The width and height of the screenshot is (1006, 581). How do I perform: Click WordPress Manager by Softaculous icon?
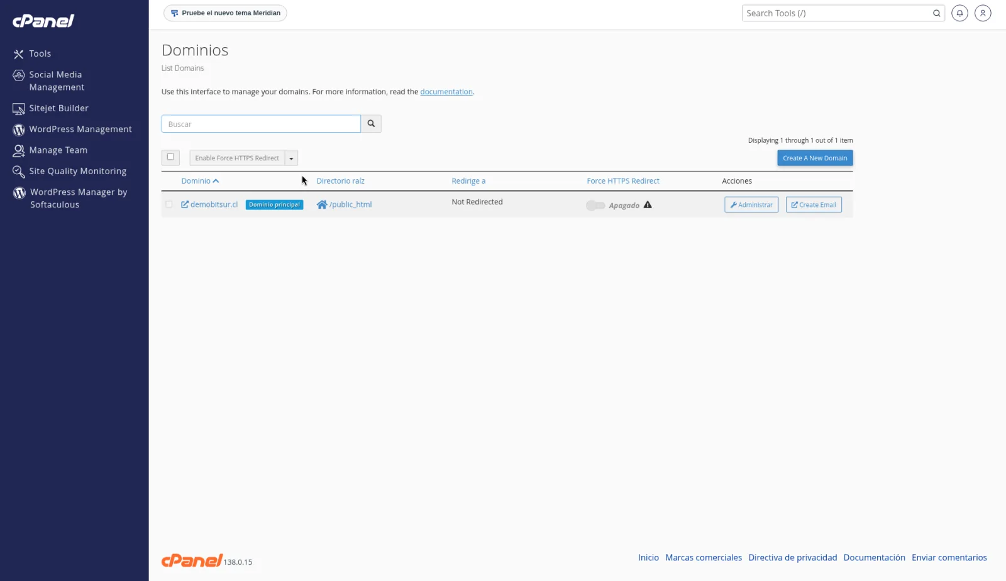[19, 192]
